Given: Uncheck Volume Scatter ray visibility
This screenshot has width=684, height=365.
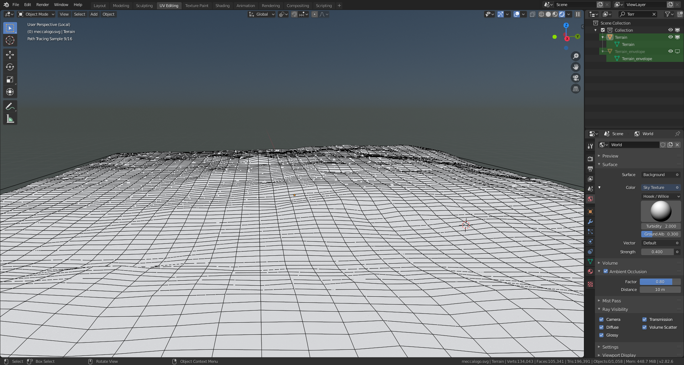Looking at the screenshot, I should point(644,327).
